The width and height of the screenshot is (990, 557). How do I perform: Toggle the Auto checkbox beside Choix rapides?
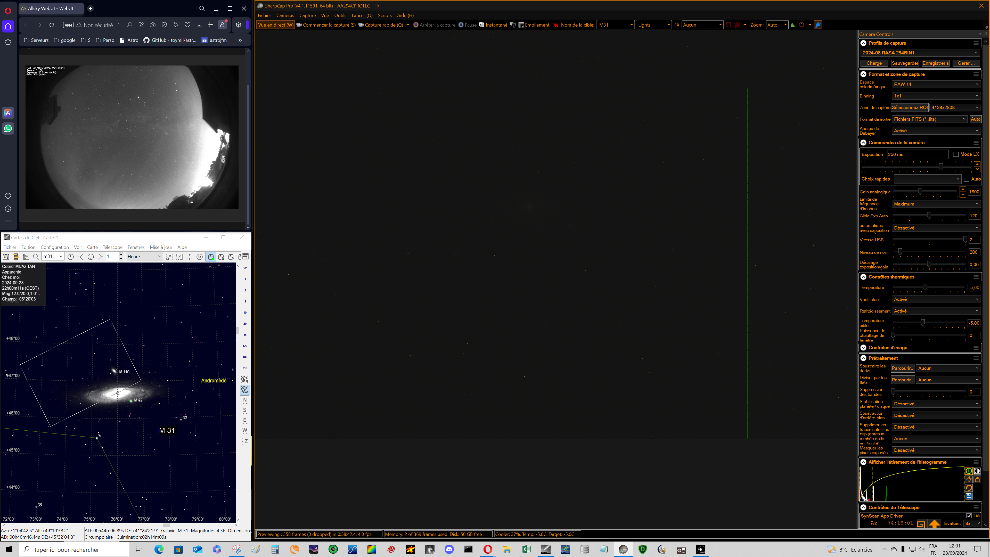tap(967, 179)
